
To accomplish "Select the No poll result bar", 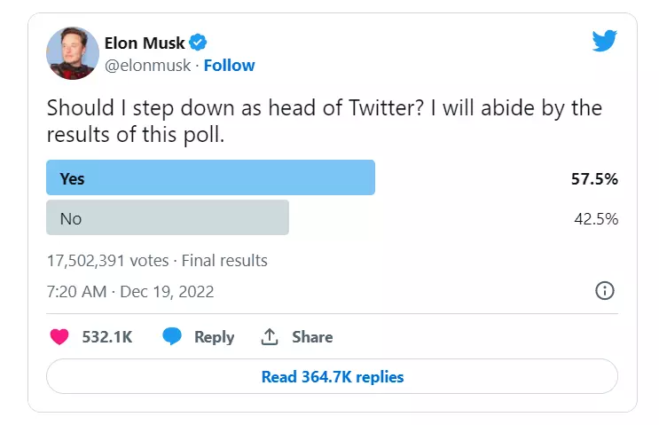I will [x=168, y=218].
